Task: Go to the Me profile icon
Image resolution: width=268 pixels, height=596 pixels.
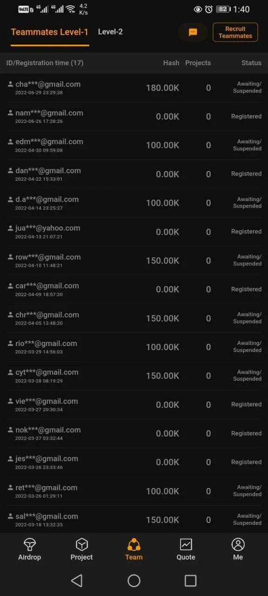Action: [238, 544]
